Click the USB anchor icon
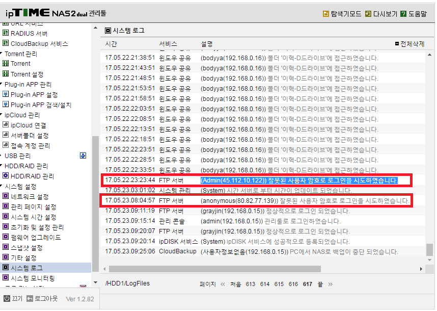 coord(83,155)
